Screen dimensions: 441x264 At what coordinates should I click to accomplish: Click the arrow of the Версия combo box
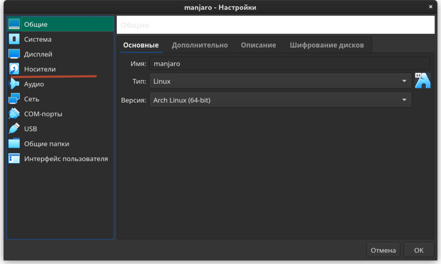[x=404, y=100]
